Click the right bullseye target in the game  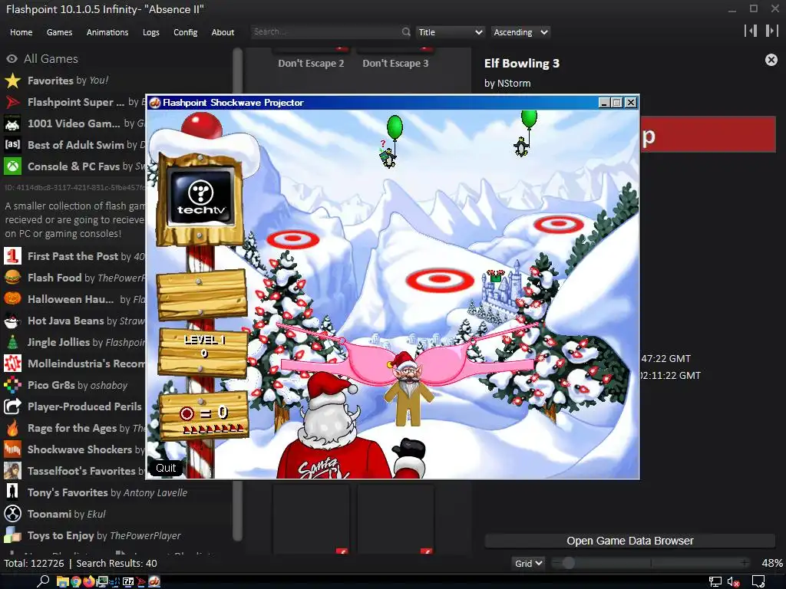point(559,224)
